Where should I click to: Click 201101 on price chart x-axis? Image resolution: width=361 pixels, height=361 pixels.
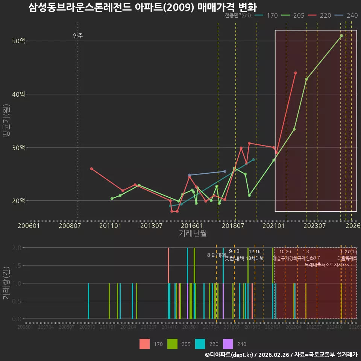pyautogui.click(x=110, y=226)
